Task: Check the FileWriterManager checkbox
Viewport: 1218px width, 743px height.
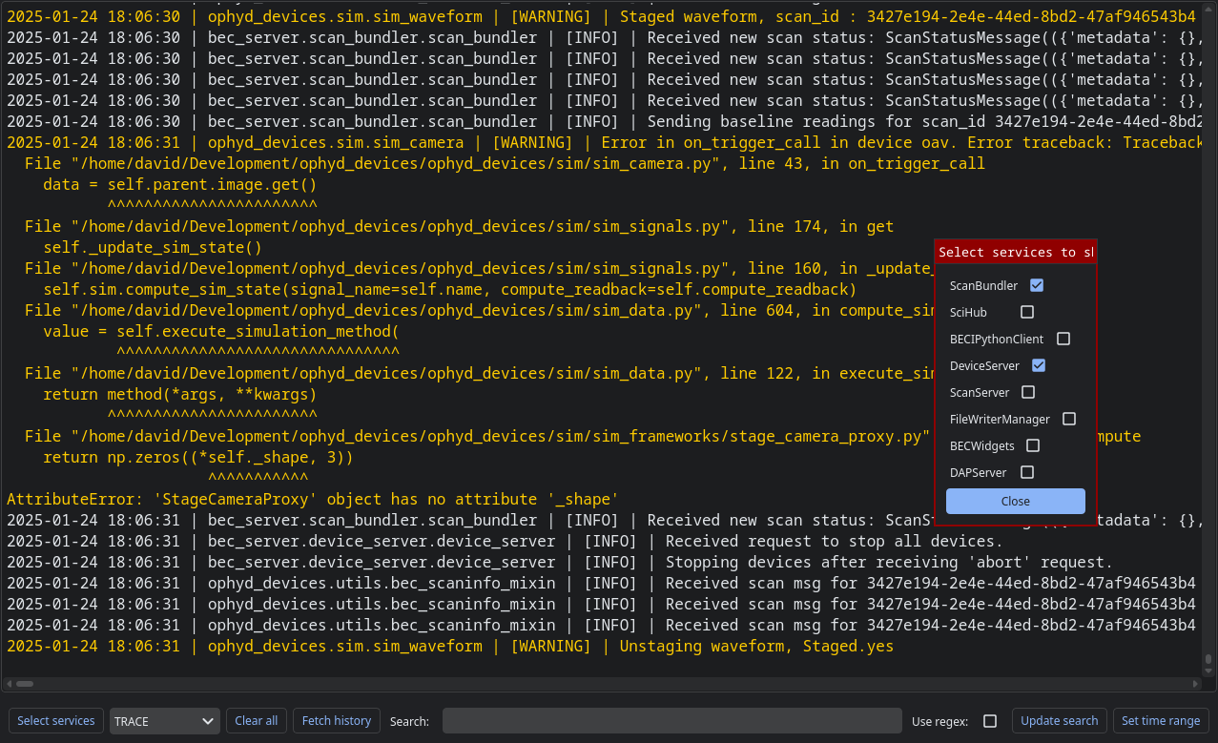Action: [1069, 419]
